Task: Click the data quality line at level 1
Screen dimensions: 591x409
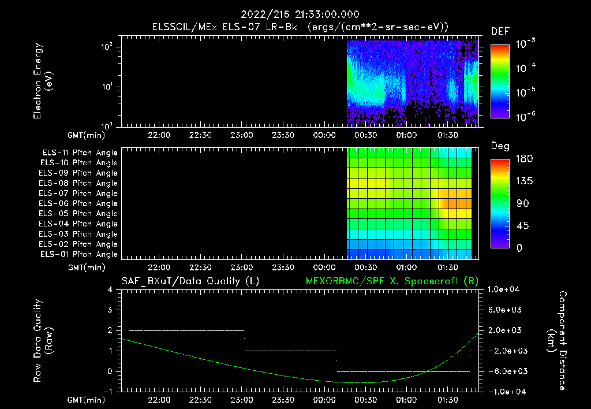Action: tap(290, 351)
